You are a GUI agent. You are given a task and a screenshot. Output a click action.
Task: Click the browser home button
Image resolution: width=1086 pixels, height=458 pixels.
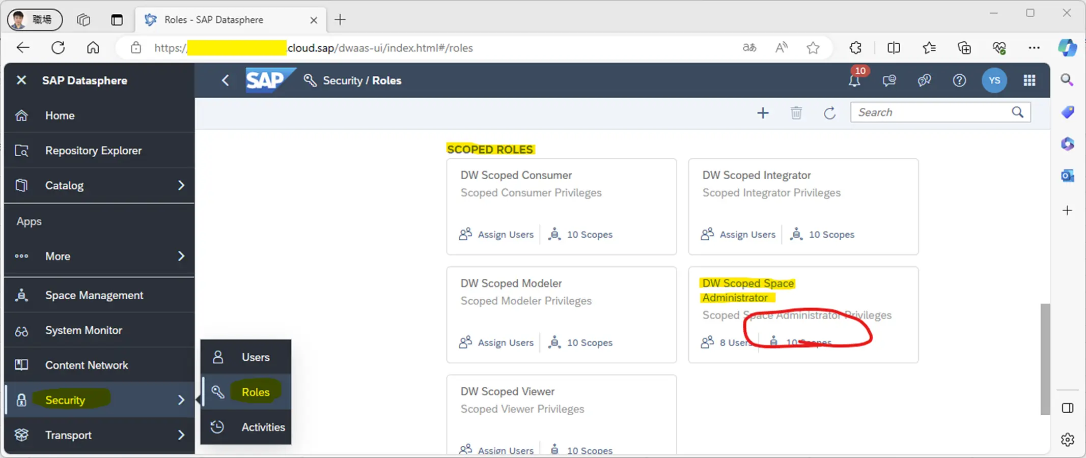click(93, 48)
